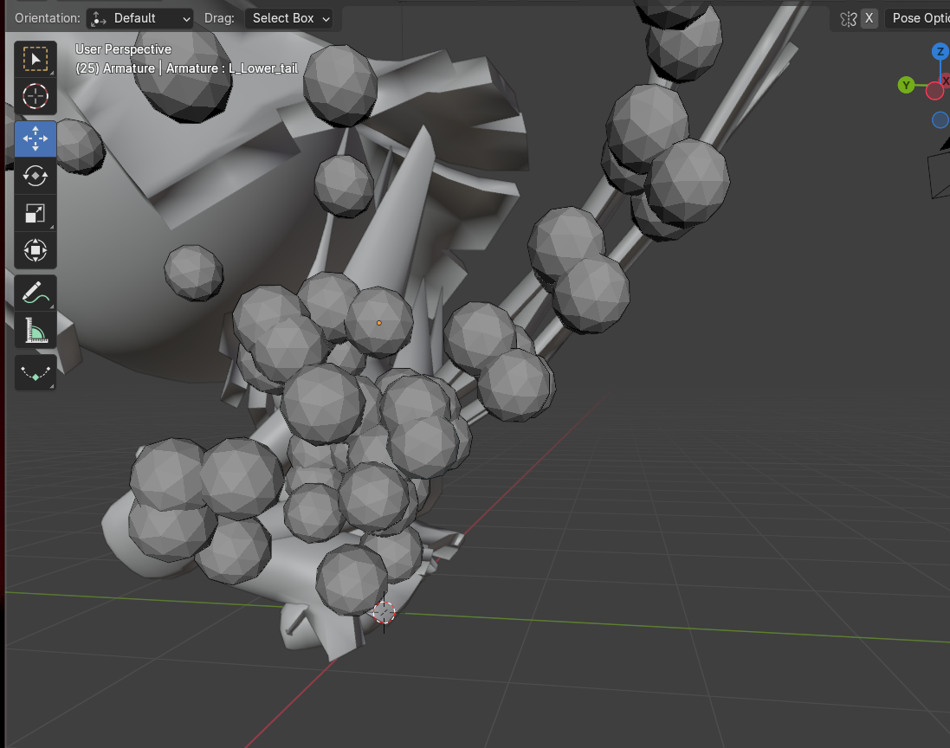Open the Pose Options popover

[x=918, y=18]
